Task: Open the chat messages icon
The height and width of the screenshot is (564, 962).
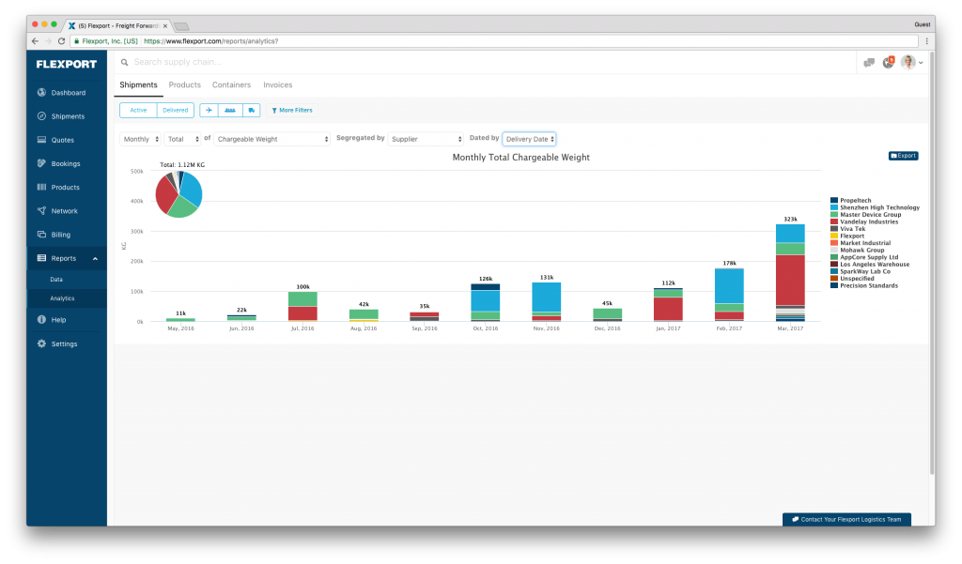Action: click(869, 63)
